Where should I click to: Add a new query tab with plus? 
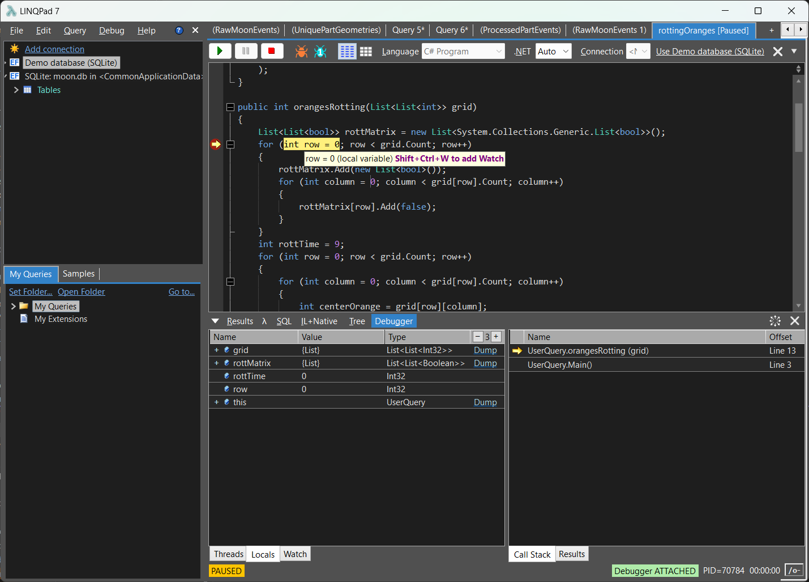coord(771,30)
